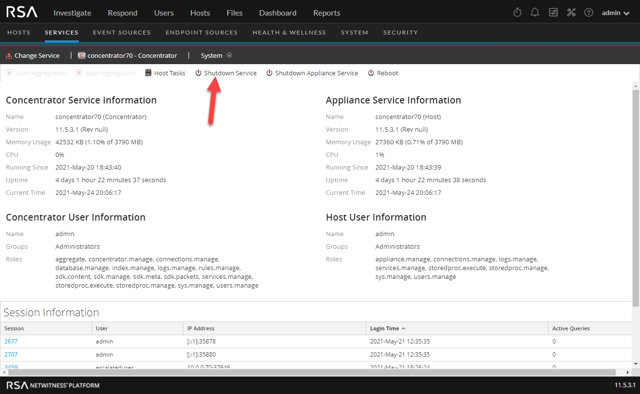Open the notifications bell icon
The image size is (640, 394).
coord(535,13)
